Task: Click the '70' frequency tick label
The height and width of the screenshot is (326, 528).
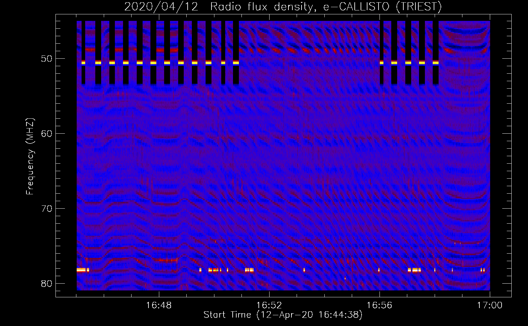Action: pos(47,209)
